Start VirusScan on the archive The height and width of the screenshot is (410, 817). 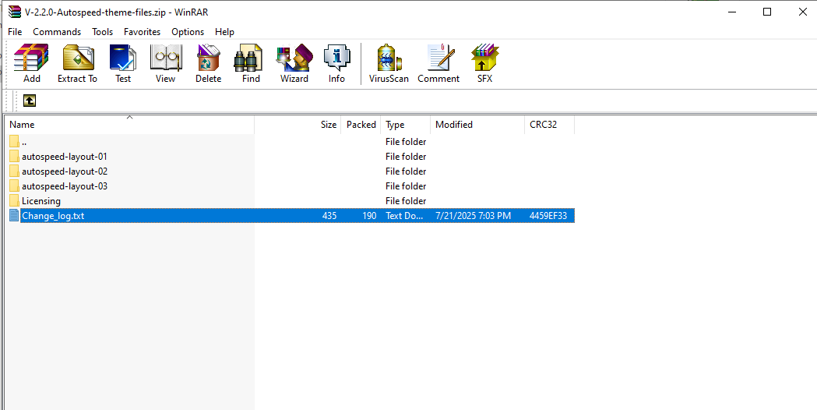tap(389, 63)
